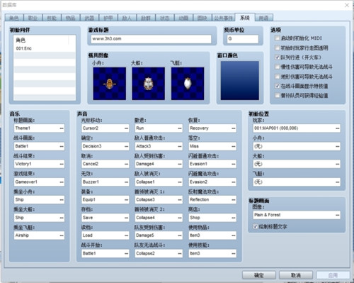The width and height of the screenshot is (354, 283).
Task: Tick 慢性伤害可导致无法战斗 checkbox
Action: [278, 67]
